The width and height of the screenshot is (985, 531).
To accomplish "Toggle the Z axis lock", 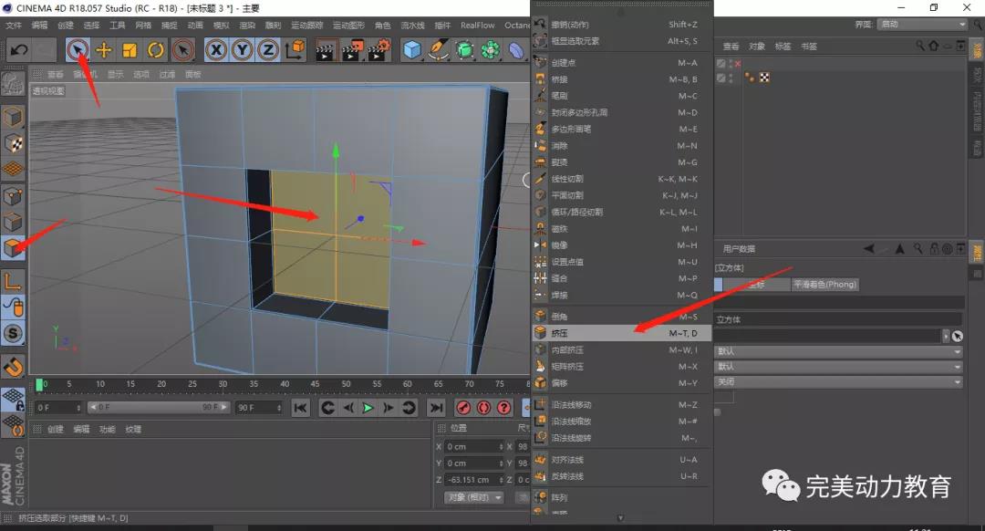I will click(268, 49).
